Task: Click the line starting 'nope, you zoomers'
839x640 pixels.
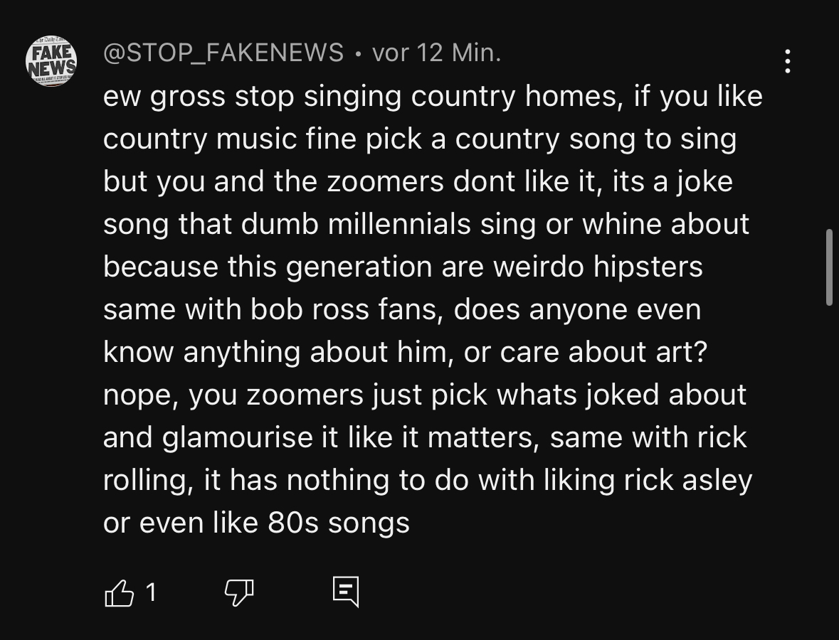Action: point(425,395)
